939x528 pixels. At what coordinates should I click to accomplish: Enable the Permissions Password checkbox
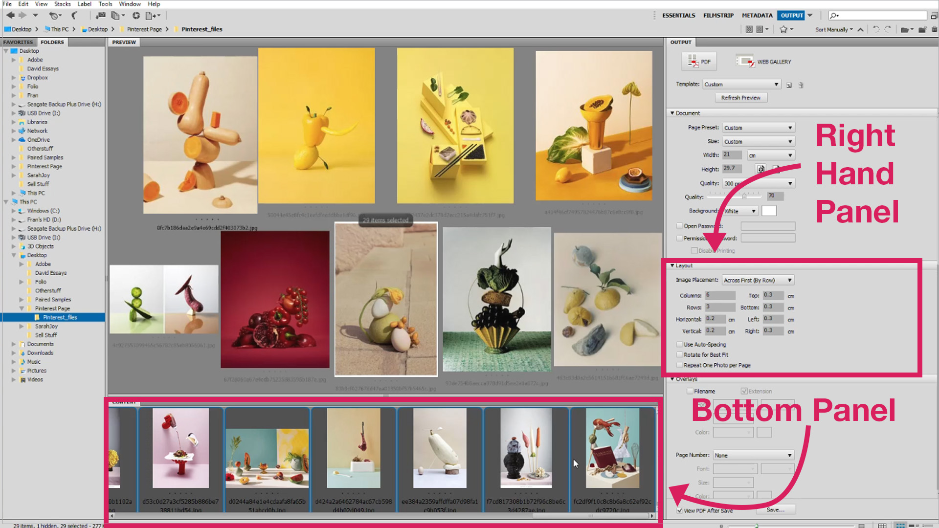pos(679,238)
